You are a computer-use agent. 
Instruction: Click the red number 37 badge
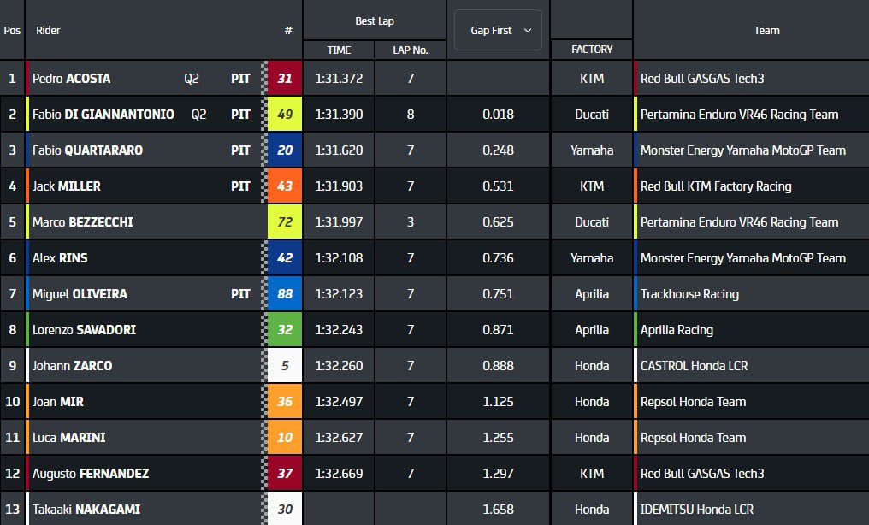click(285, 474)
